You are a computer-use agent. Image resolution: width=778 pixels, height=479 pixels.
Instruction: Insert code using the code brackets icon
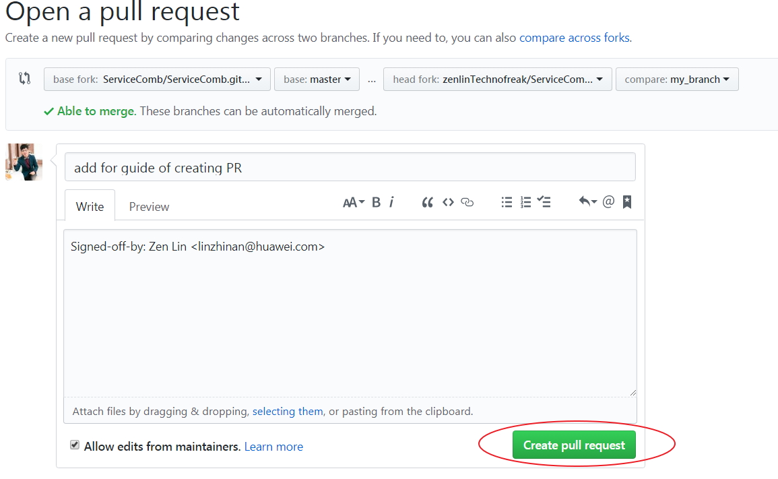coord(448,202)
